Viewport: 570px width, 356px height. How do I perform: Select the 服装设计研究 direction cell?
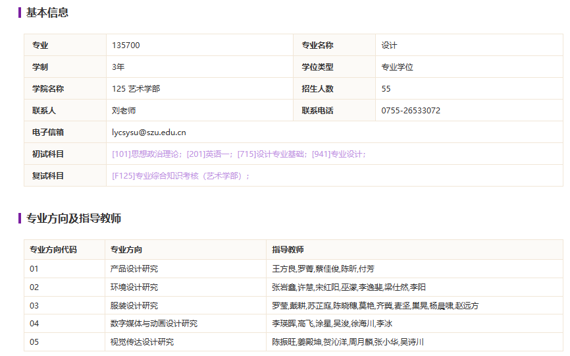[134, 306]
